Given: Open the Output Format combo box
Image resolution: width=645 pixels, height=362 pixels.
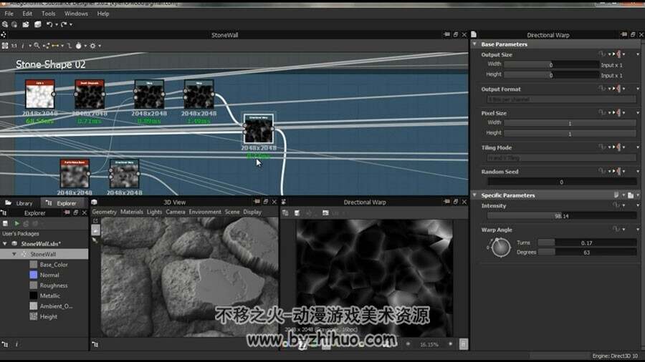Looking at the screenshot, I should (561, 99).
